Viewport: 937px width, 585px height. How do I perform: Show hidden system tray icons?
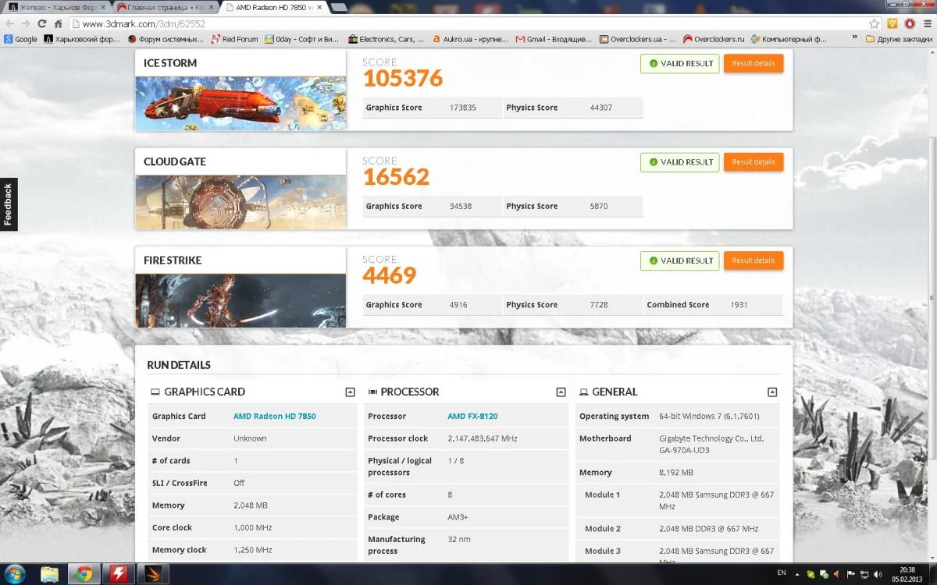click(799, 573)
